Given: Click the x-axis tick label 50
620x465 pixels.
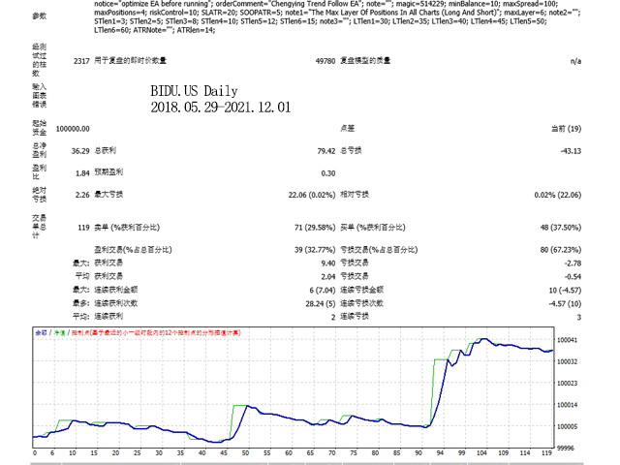Looking at the screenshot, I should coord(245,453).
